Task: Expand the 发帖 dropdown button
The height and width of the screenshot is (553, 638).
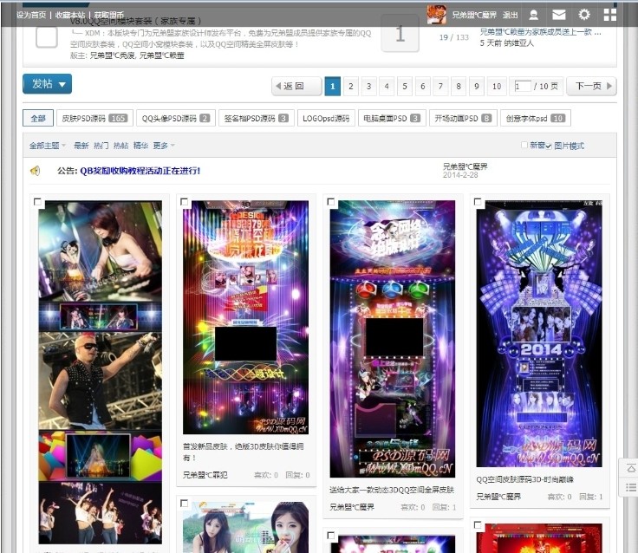Action: pos(47,84)
